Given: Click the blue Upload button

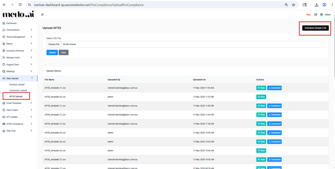Looking at the screenshot, I should pyautogui.click(x=52, y=52).
